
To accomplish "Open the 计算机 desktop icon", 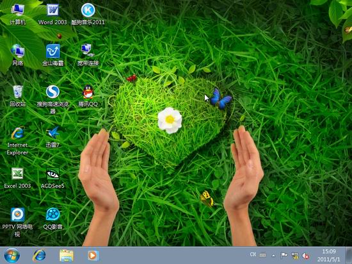I will 17,15.
